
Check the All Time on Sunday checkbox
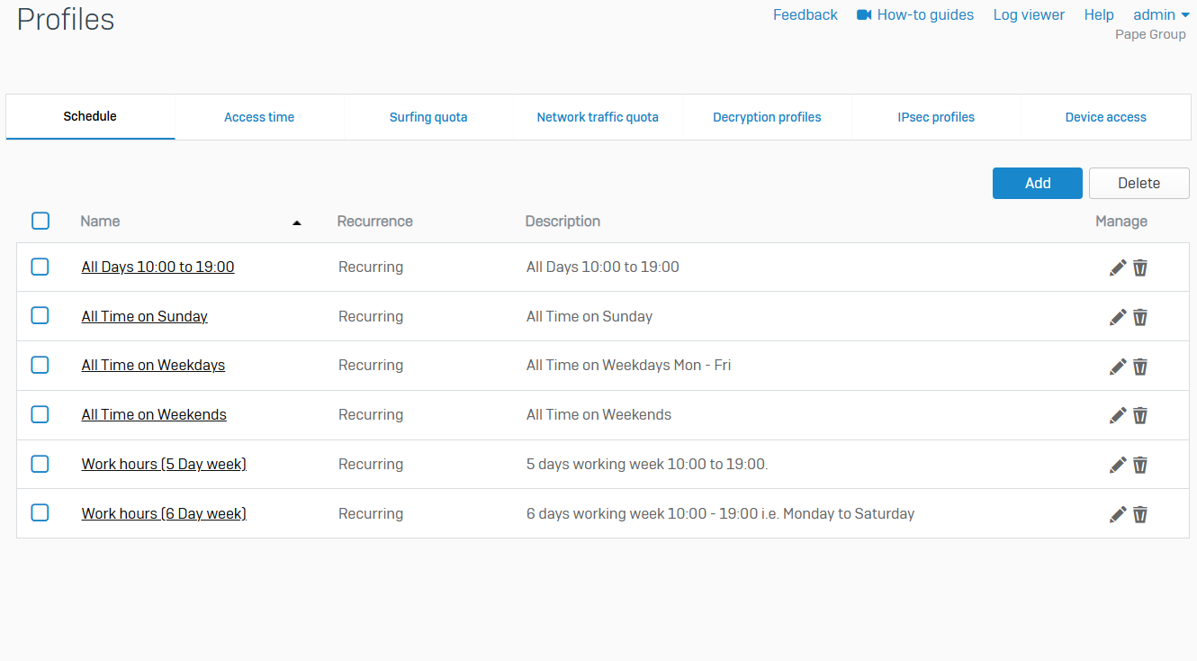pyautogui.click(x=40, y=316)
